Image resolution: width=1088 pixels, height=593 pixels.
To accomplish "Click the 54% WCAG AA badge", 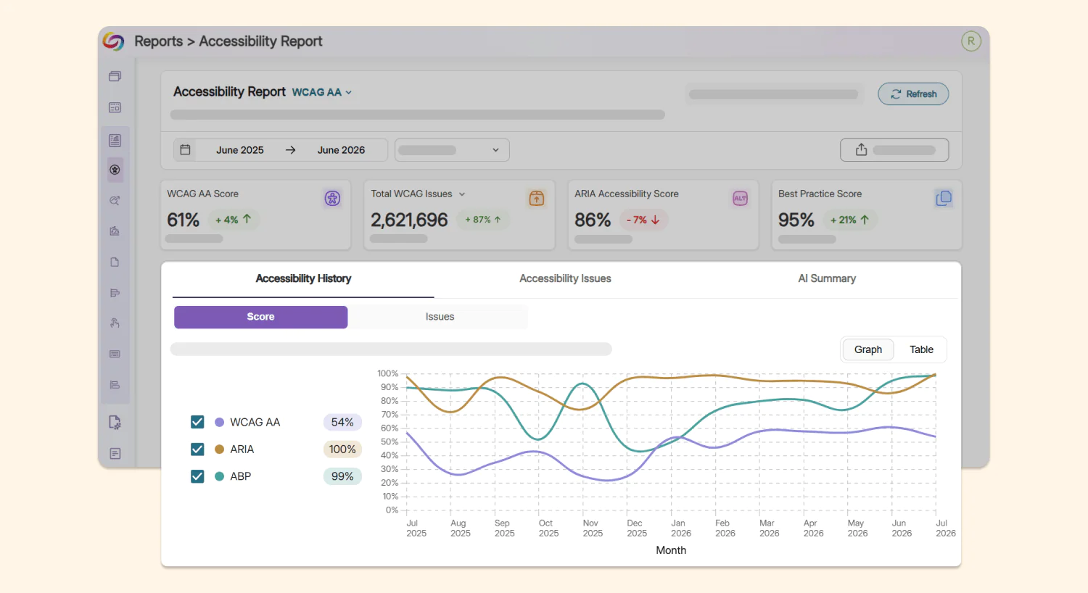I will pyautogui.click(x=342, y=422).
